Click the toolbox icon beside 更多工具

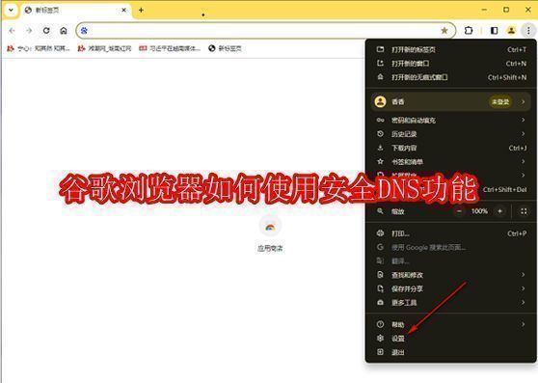(x=380, y=302)
